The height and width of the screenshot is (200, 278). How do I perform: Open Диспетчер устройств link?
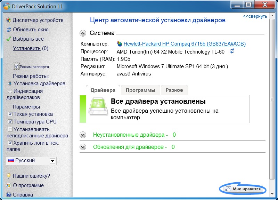pos(38,20)
